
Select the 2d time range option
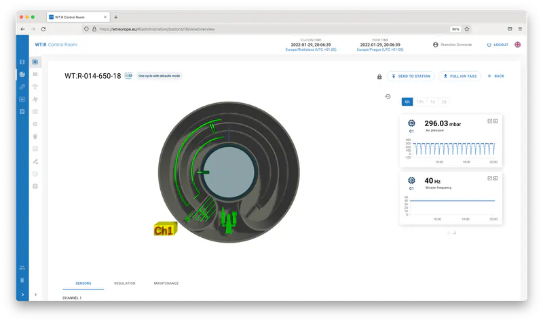click(x=443, y=102)
